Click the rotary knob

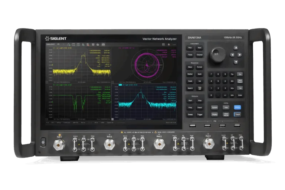[x=217, y=55]
